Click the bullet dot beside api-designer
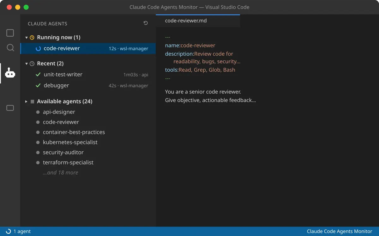 (x=38, y=112)
